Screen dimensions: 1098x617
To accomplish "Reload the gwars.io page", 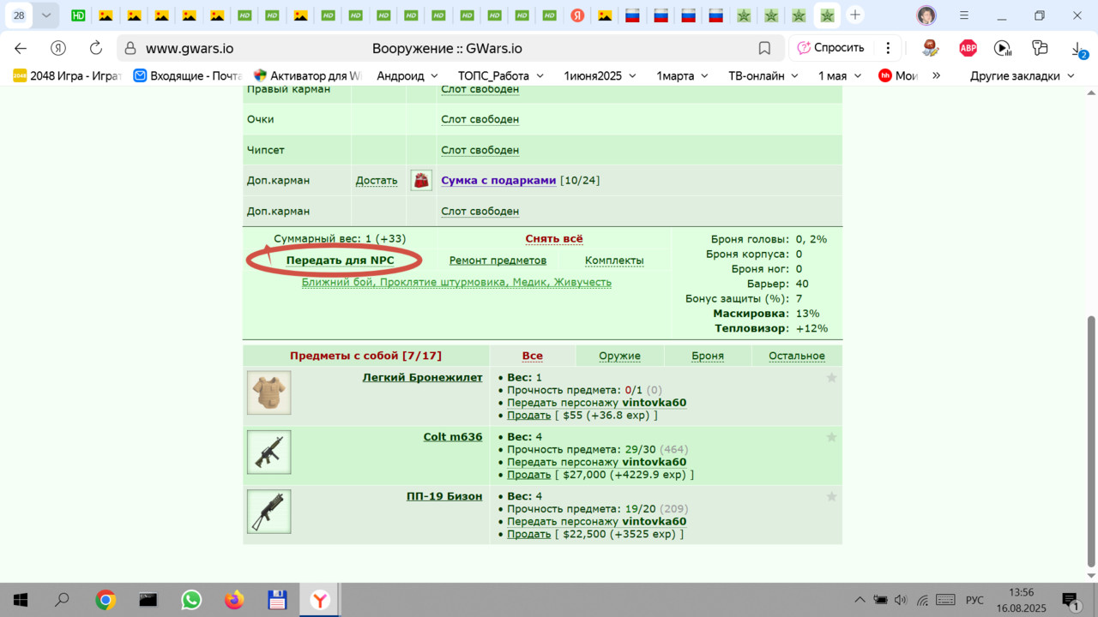I will click(96, 48).
